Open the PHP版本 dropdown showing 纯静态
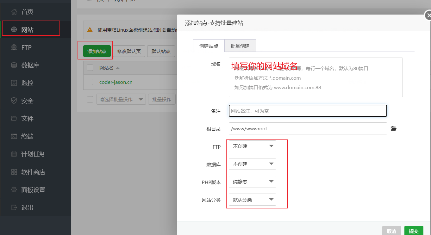The height and width of the screenshot is (235, 431). click(x=253, y=182)
